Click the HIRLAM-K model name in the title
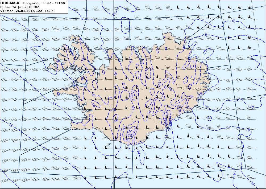 [x=10, y=3]
